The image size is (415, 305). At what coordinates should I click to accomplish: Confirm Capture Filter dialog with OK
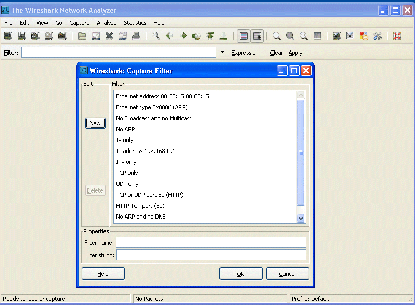(241, 273)
